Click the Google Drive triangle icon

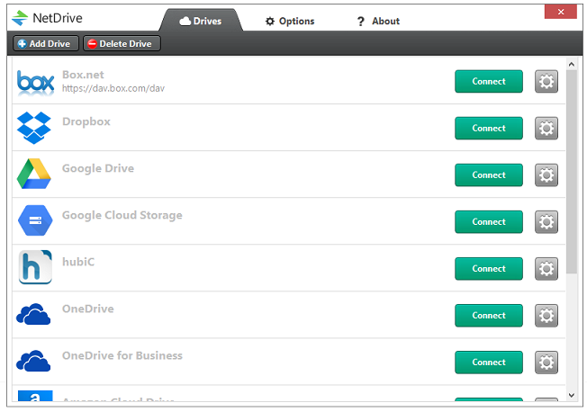(35, 175)
